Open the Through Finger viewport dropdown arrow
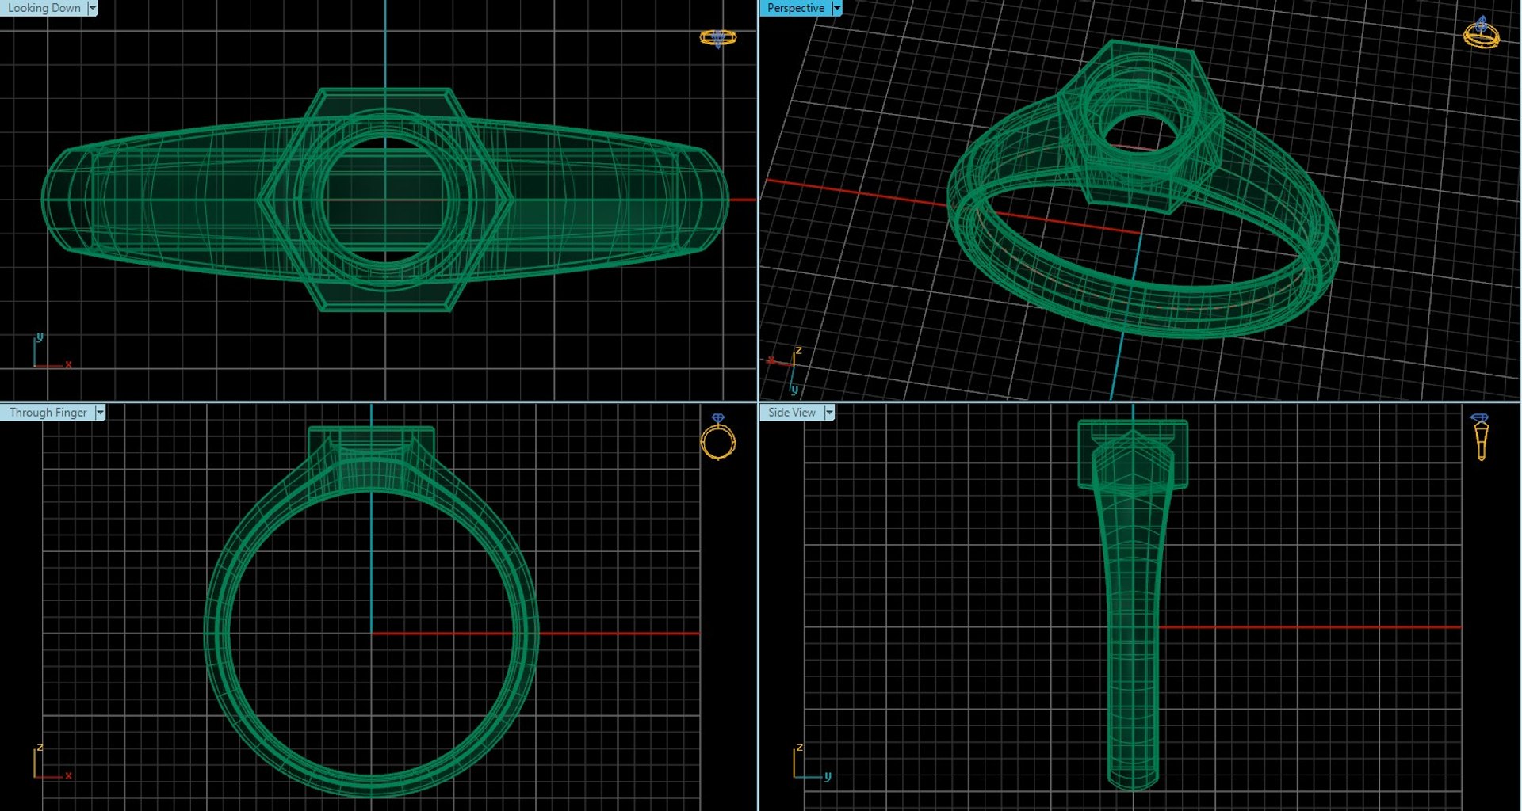 [100, 413]
